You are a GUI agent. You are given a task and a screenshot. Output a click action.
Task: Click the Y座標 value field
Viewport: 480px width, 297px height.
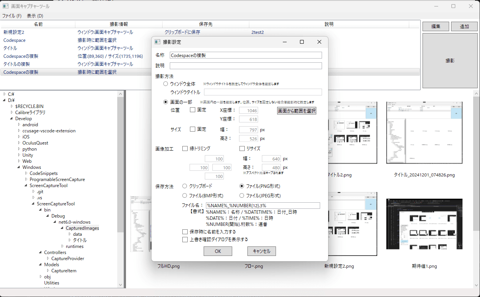coord(248,119)
